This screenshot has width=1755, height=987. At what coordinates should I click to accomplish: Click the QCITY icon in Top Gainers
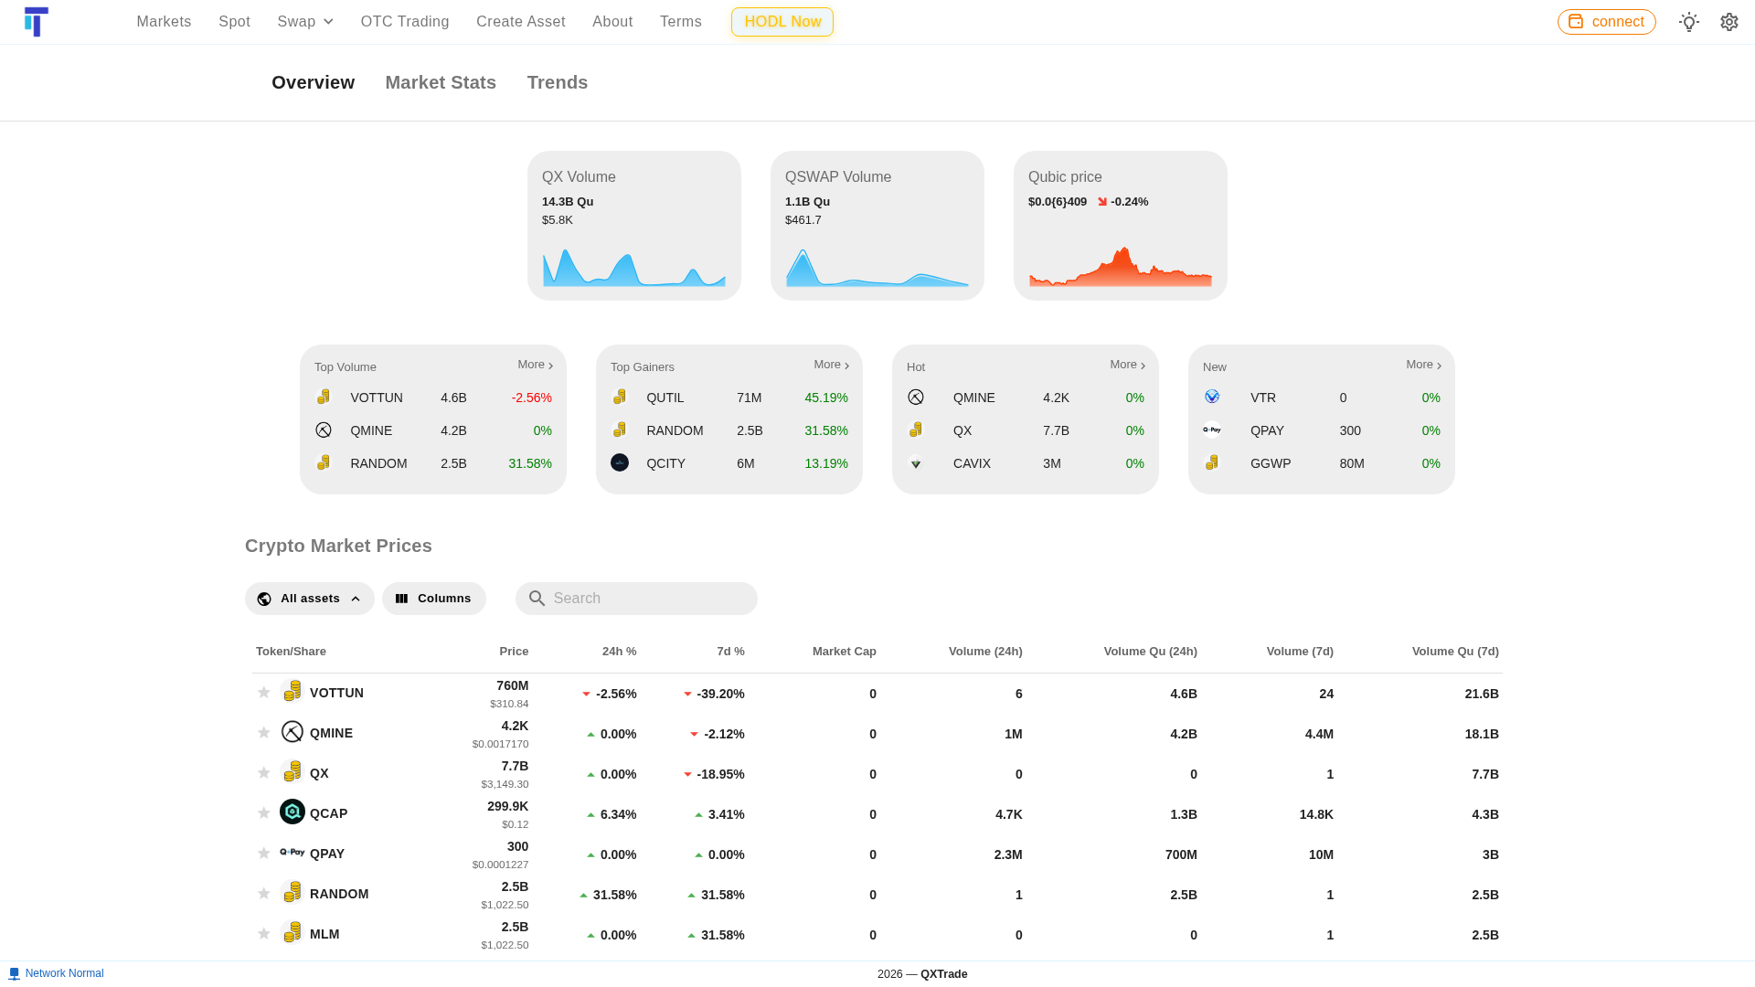coord(620,462)
